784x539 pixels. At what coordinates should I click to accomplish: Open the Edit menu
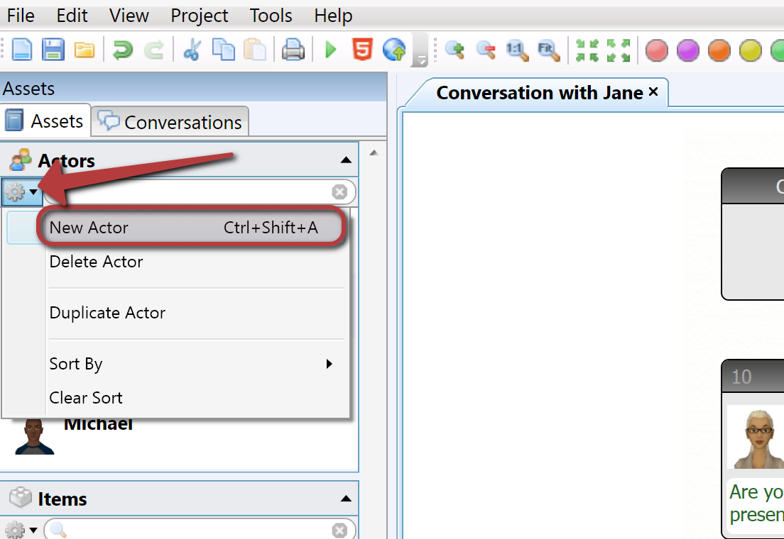[x=72, y=16]
